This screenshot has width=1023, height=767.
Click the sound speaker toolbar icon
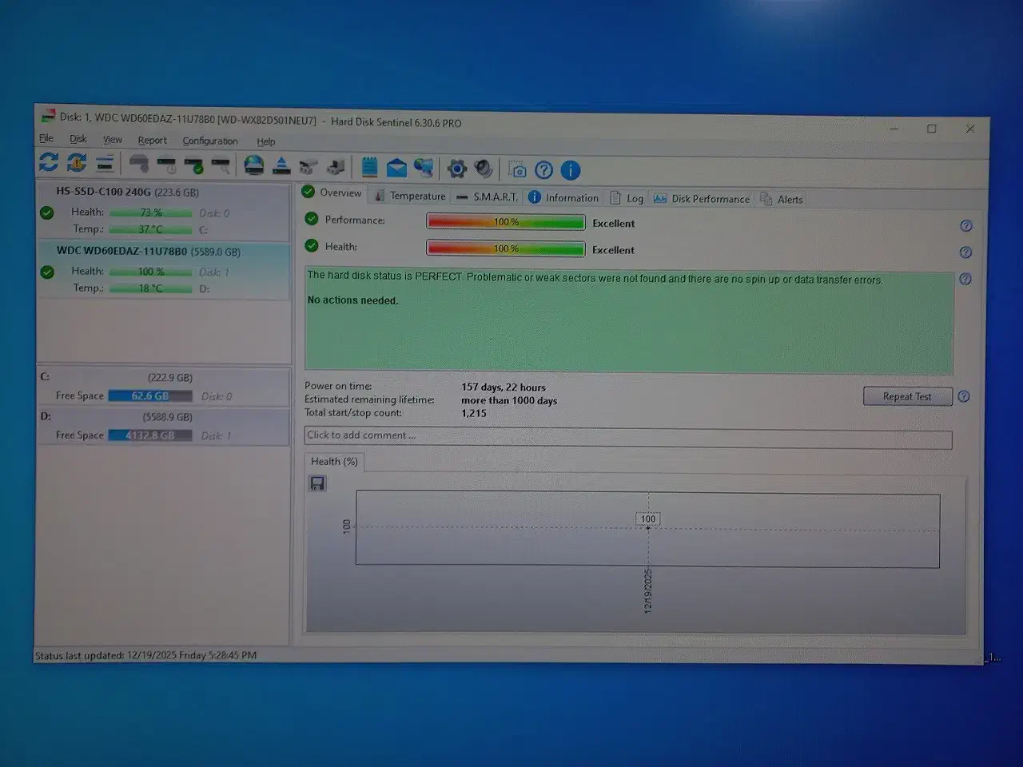coord(484,169)
